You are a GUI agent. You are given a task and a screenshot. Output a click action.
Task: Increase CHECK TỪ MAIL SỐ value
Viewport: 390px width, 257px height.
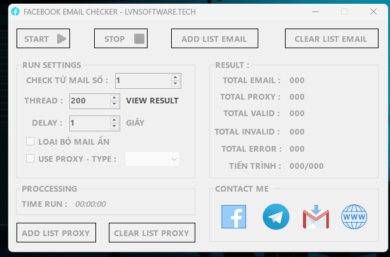pos(176,77)
